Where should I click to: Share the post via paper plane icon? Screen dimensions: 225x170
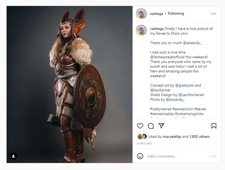point(161,126)
